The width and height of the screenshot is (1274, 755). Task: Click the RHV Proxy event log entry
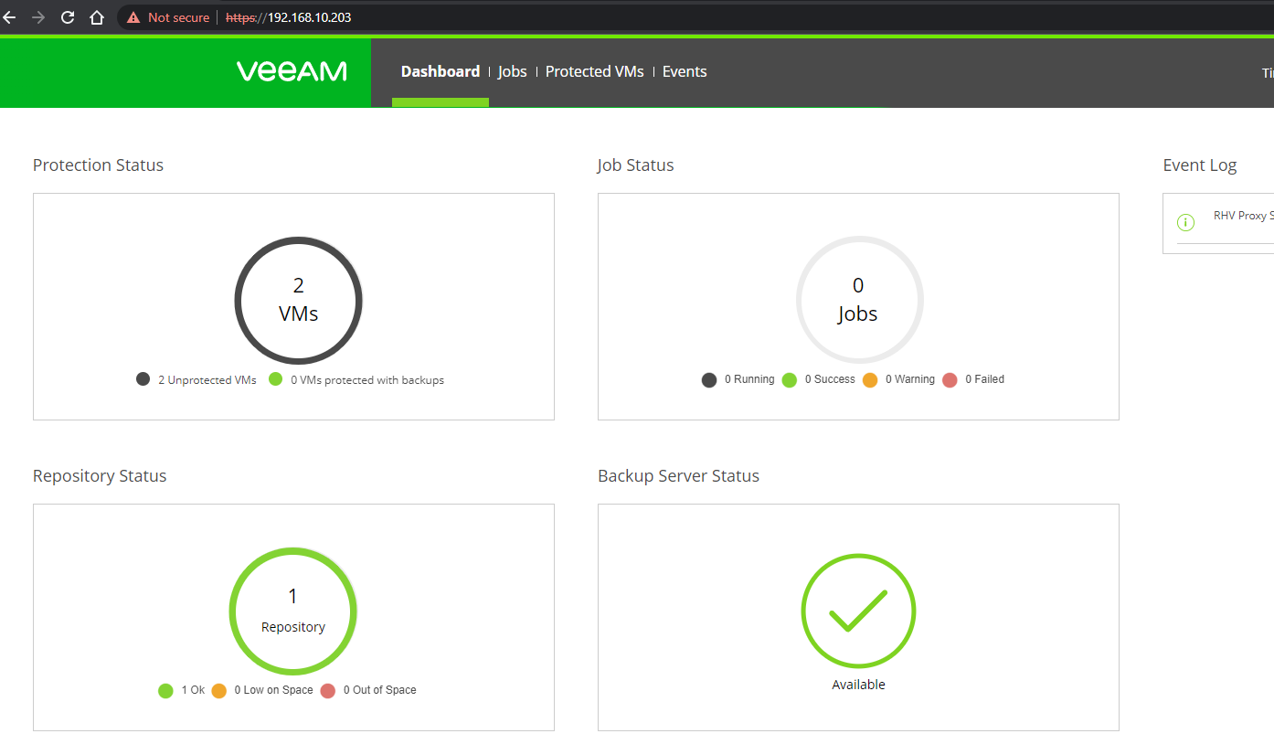click(1238, 216)
